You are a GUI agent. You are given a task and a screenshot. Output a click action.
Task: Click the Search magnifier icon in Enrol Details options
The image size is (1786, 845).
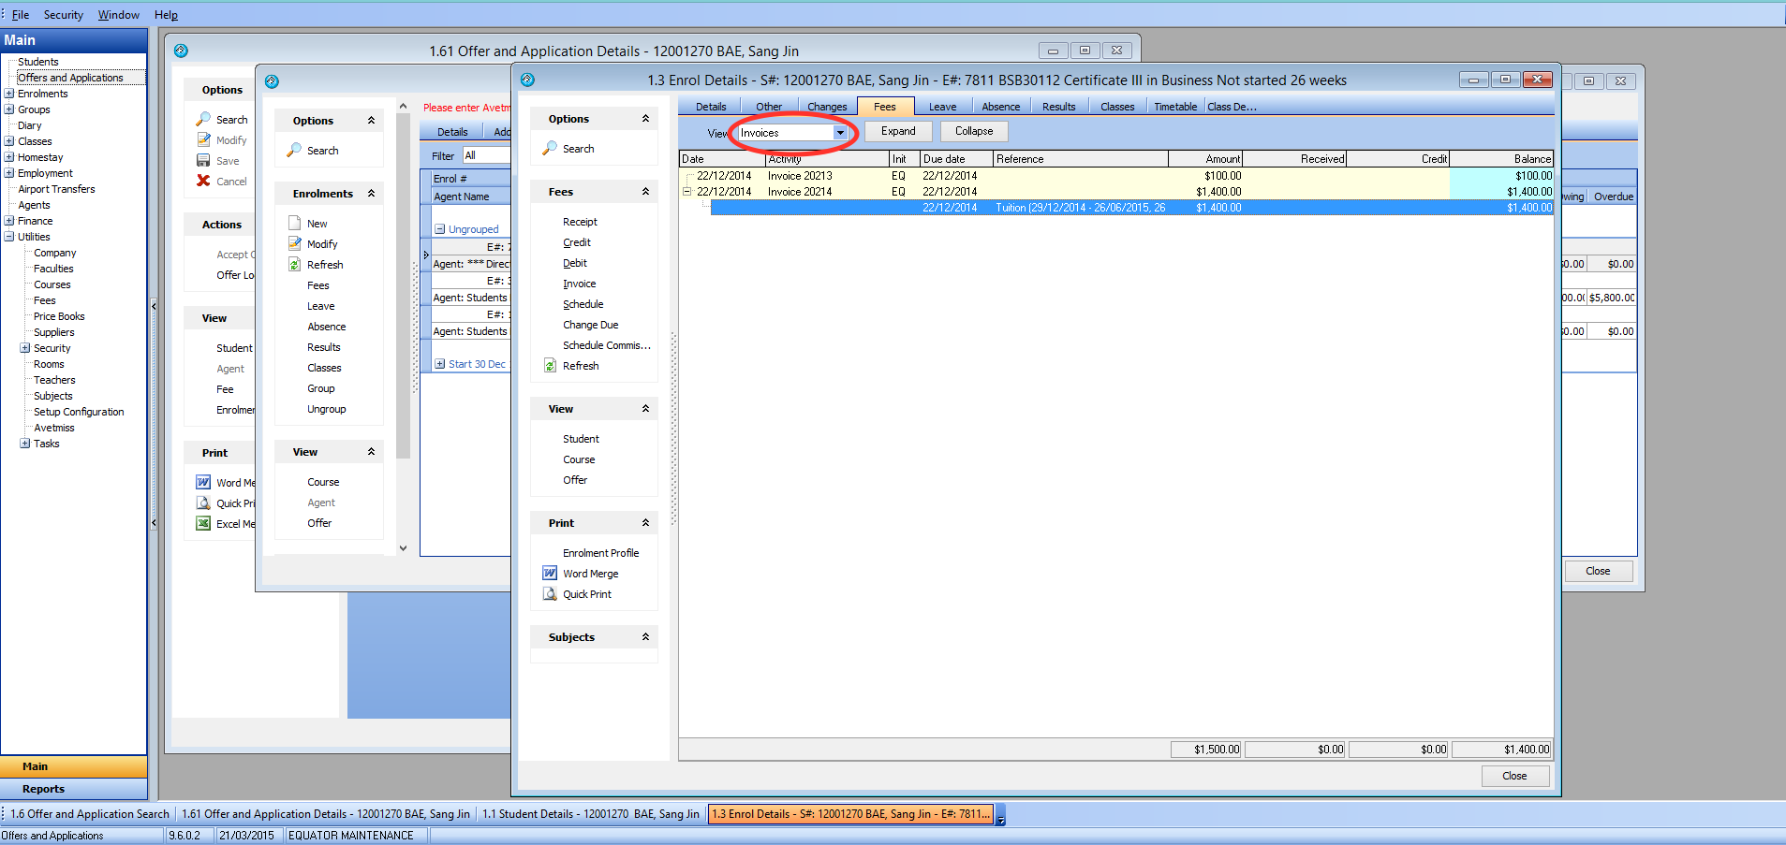(550, 149)
